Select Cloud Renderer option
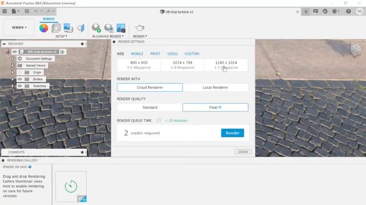The height and width of the screenshot is (205, 366). (x=150, y=87)
